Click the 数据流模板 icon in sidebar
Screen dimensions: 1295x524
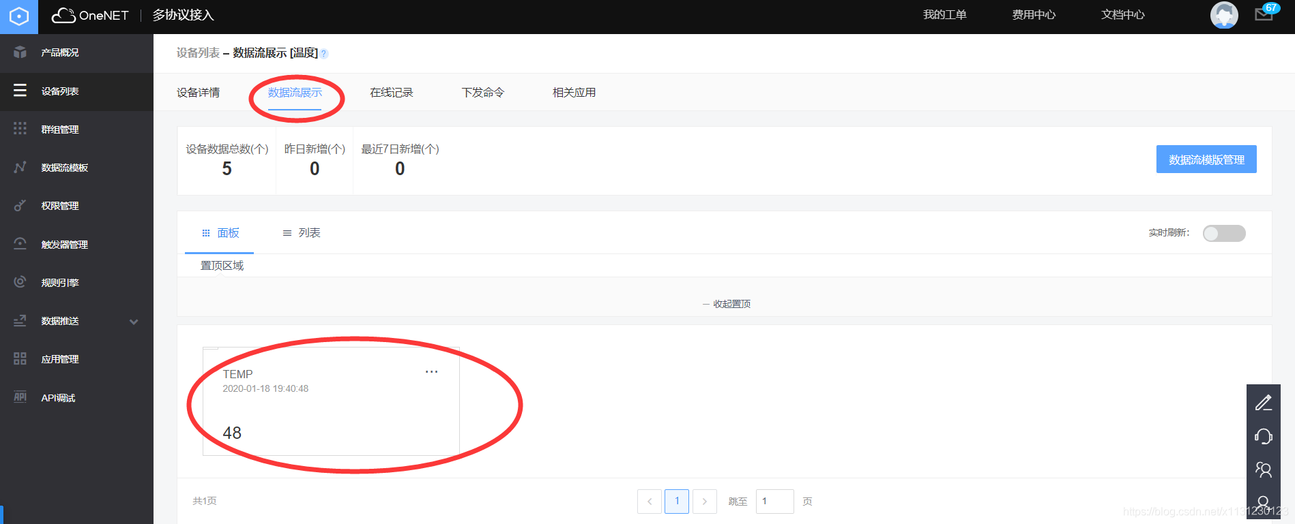point(20,167)
